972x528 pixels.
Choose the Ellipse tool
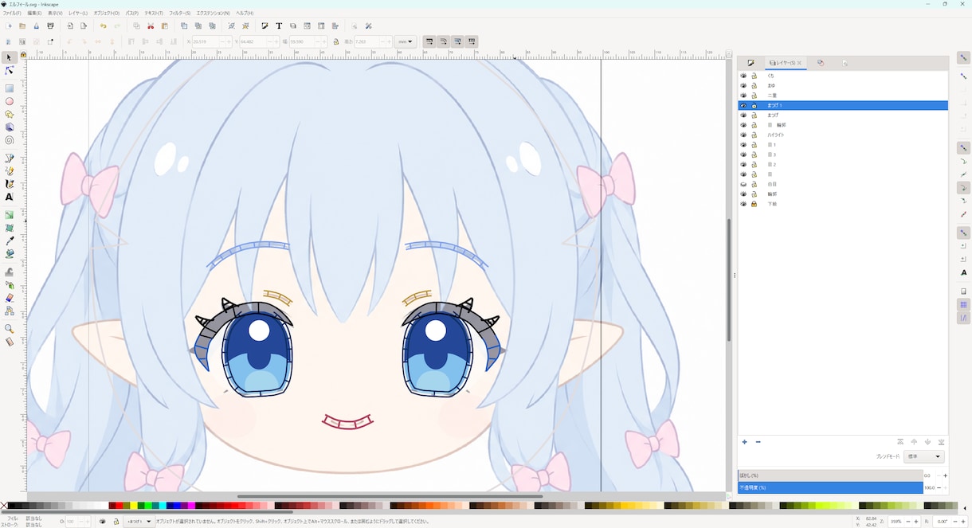[10, 101]
